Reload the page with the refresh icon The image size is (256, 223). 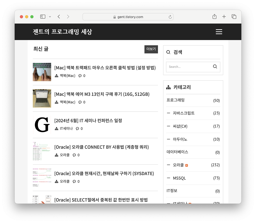(170, 17)
